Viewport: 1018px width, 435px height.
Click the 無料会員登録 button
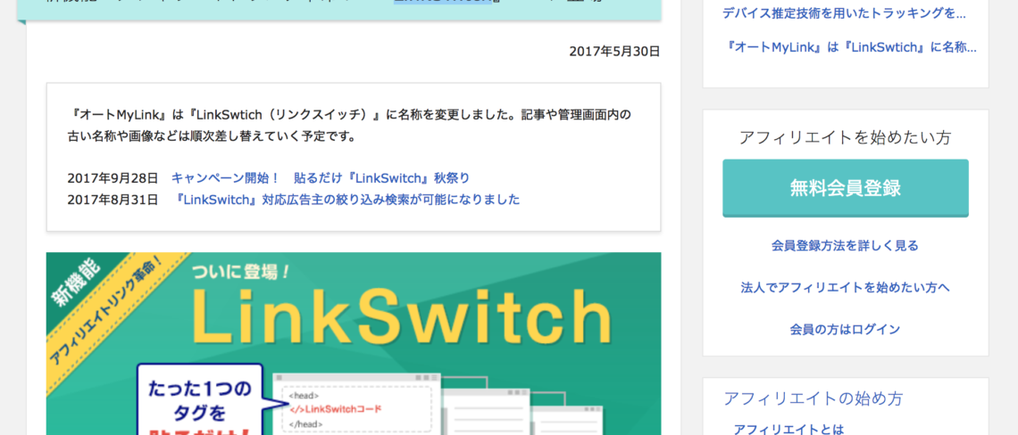tap(846, 188)
